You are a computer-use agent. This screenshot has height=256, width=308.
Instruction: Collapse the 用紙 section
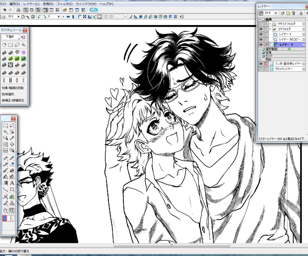click(260, 59)
